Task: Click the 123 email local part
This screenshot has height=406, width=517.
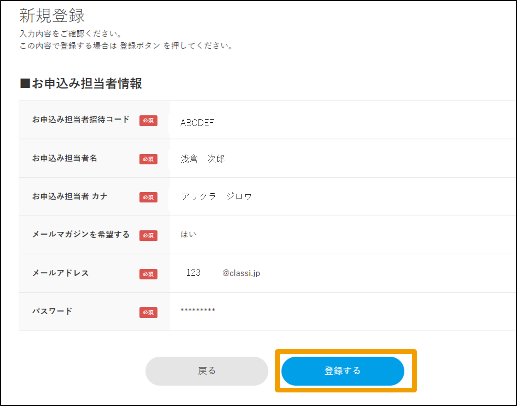Action: [193, 273]
